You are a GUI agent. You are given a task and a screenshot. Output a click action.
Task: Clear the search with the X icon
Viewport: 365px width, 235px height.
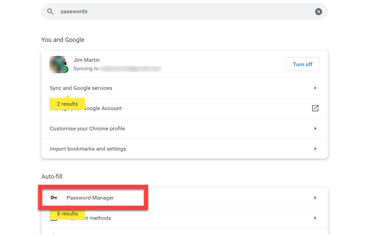click(318, 11)
